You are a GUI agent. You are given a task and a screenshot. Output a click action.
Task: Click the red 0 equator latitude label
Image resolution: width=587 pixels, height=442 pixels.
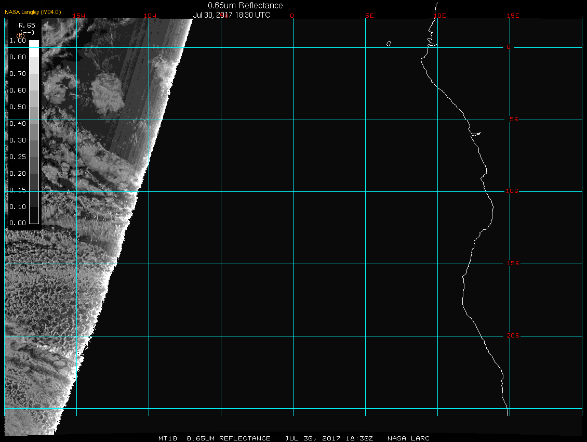tap(509, 47)
